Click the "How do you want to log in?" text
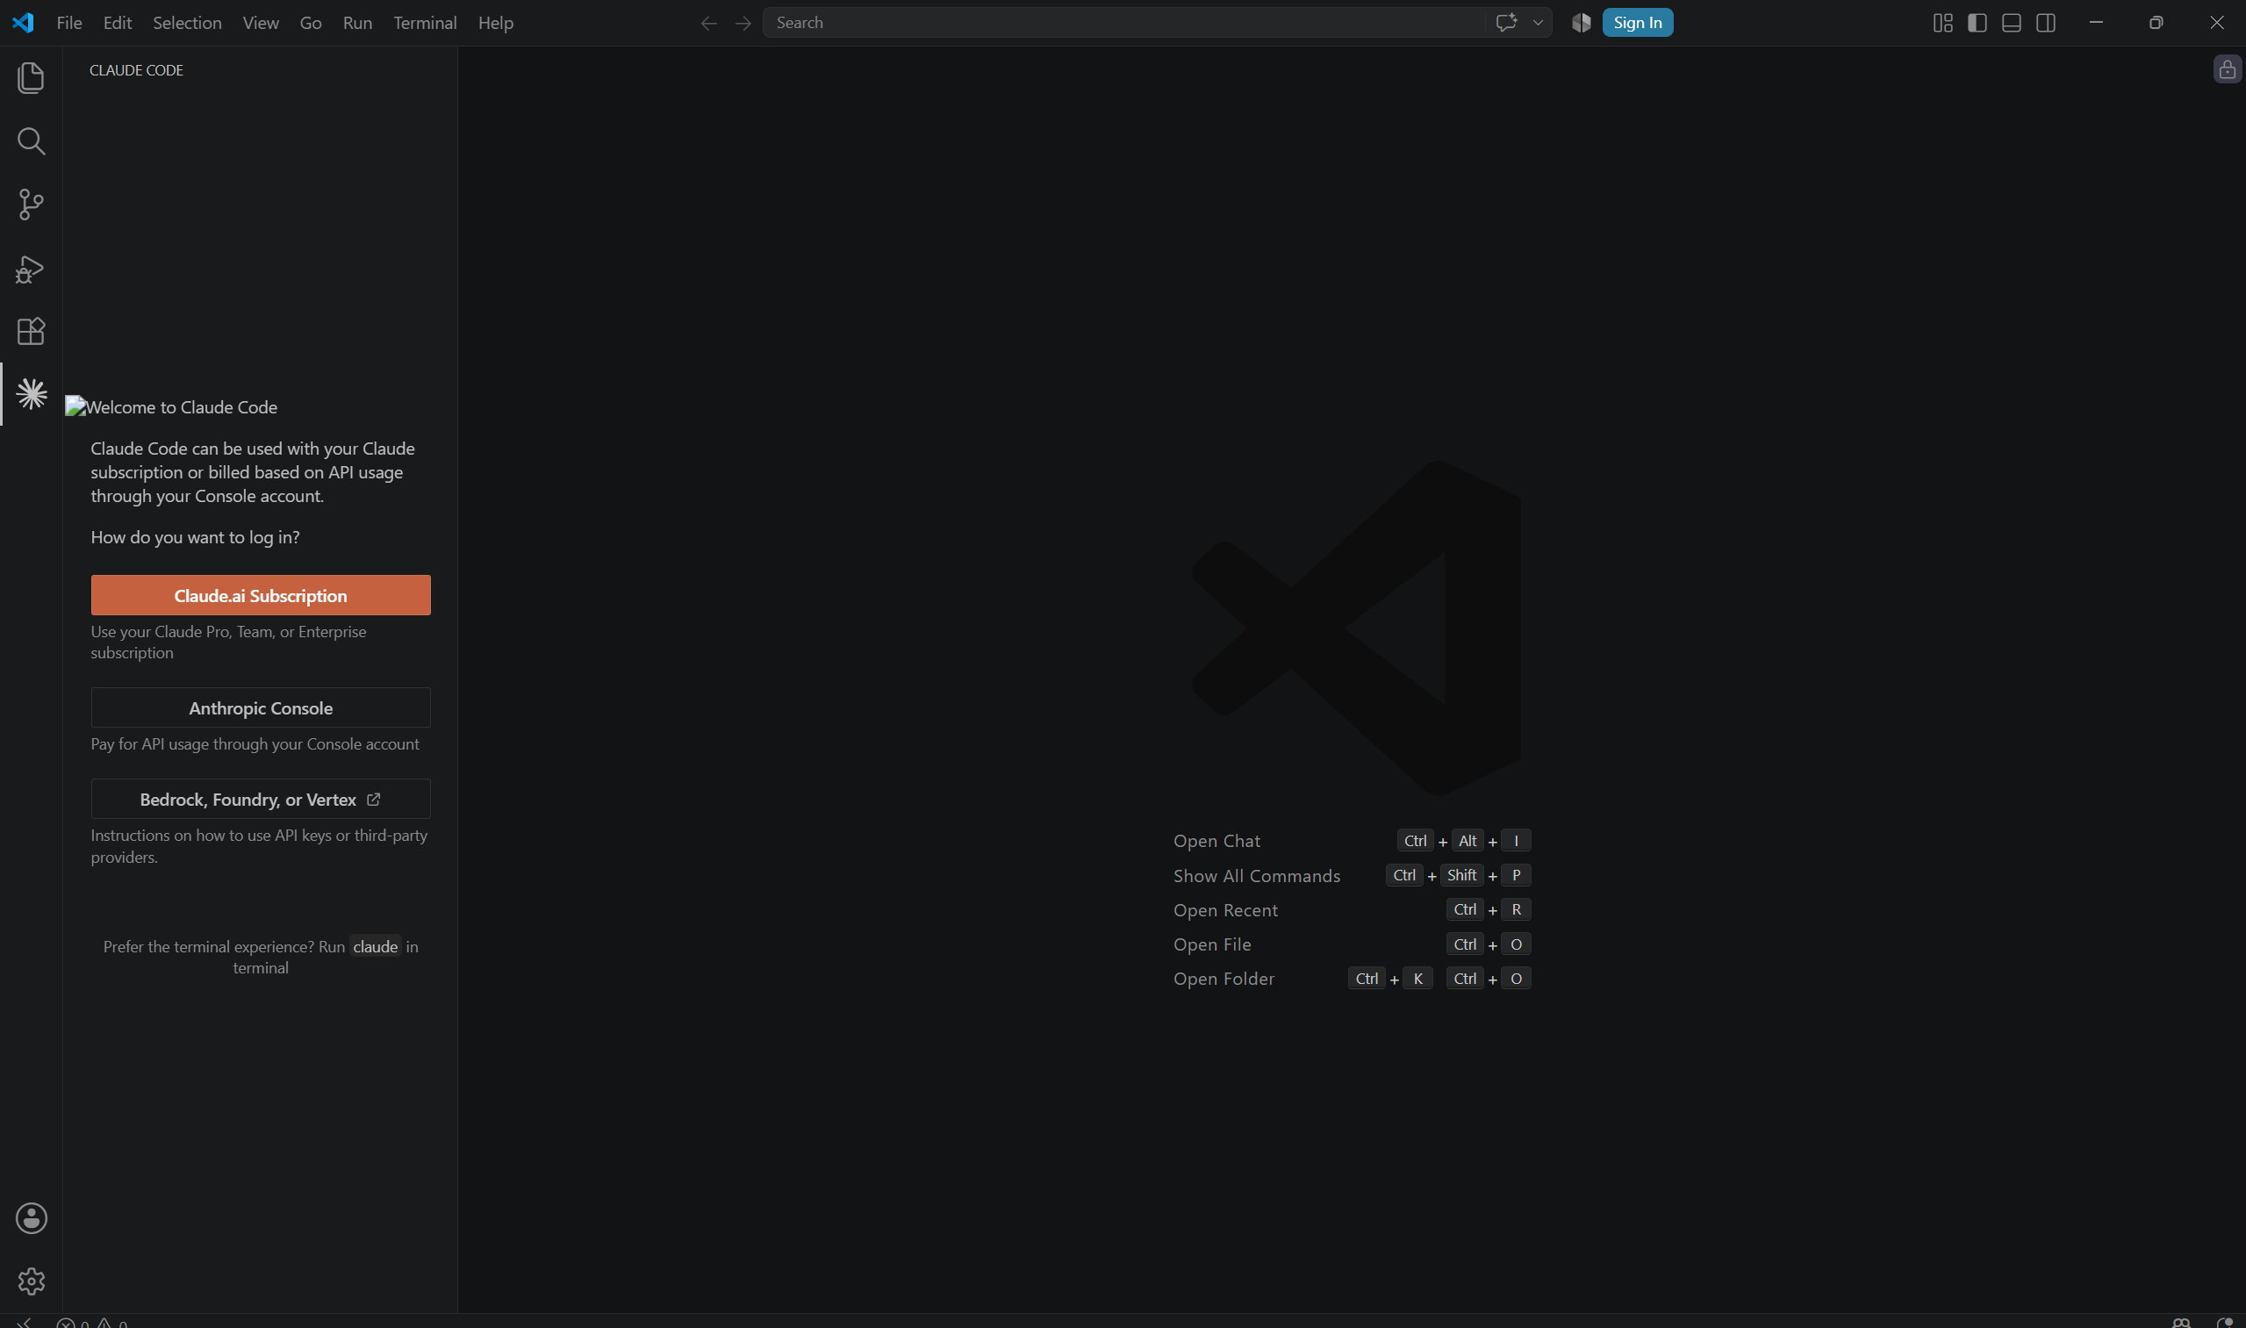2246x1328 pixels. pos(195,537)
